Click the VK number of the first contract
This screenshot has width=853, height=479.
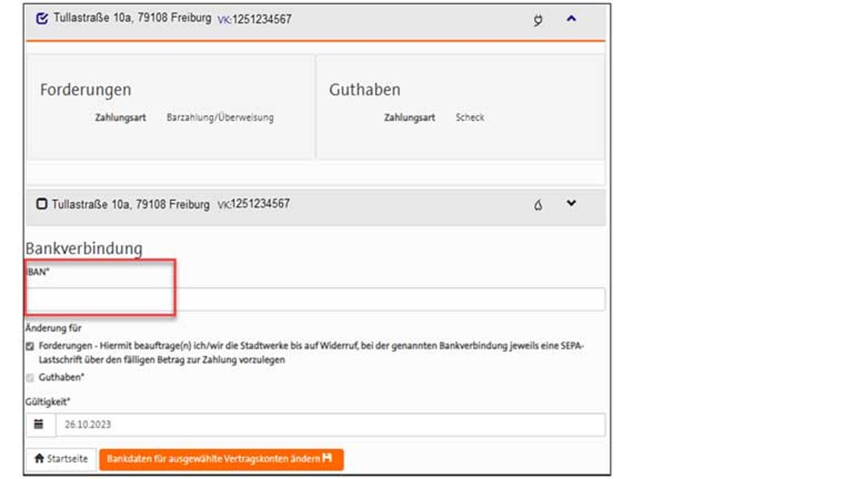tap(254, 19)
